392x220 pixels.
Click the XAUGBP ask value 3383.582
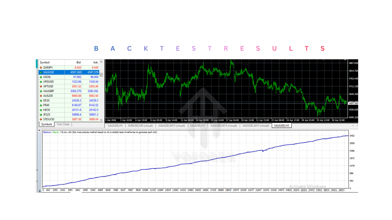point(93,91)
